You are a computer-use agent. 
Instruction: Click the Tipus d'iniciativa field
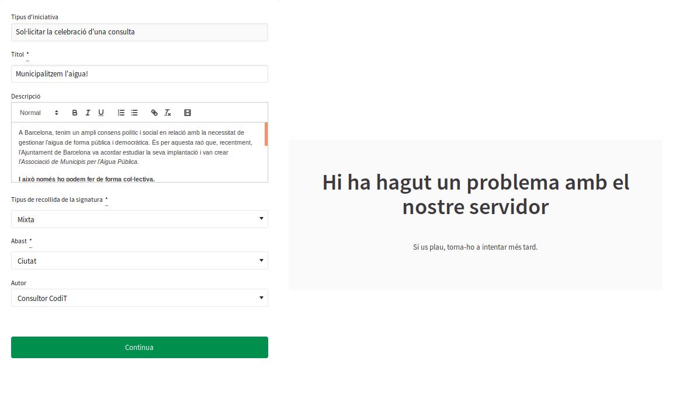click(x=139, y=32)
